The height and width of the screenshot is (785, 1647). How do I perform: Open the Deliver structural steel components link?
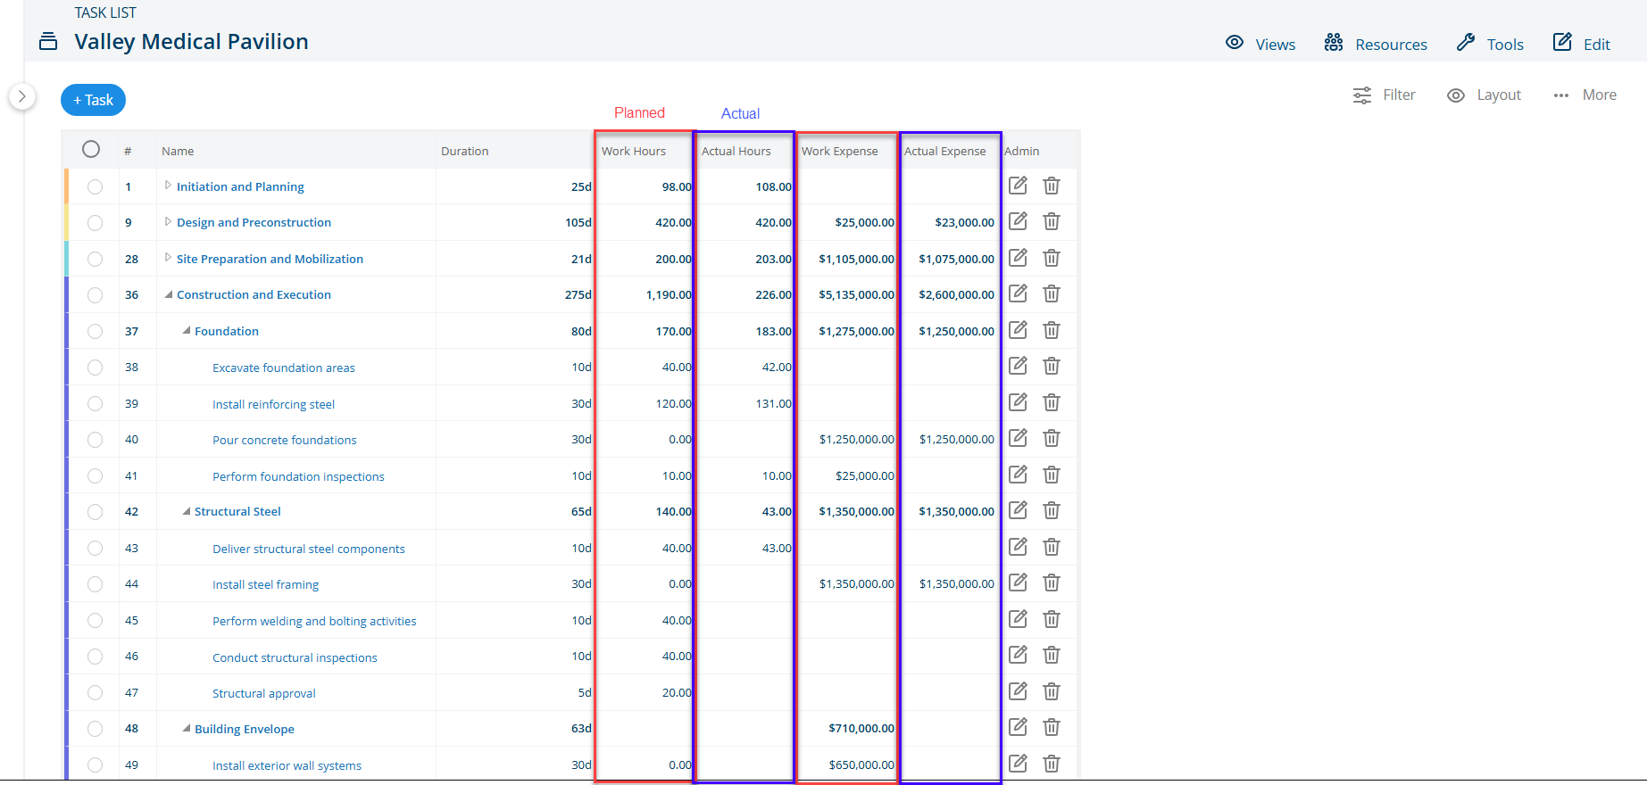click(309, 549)
